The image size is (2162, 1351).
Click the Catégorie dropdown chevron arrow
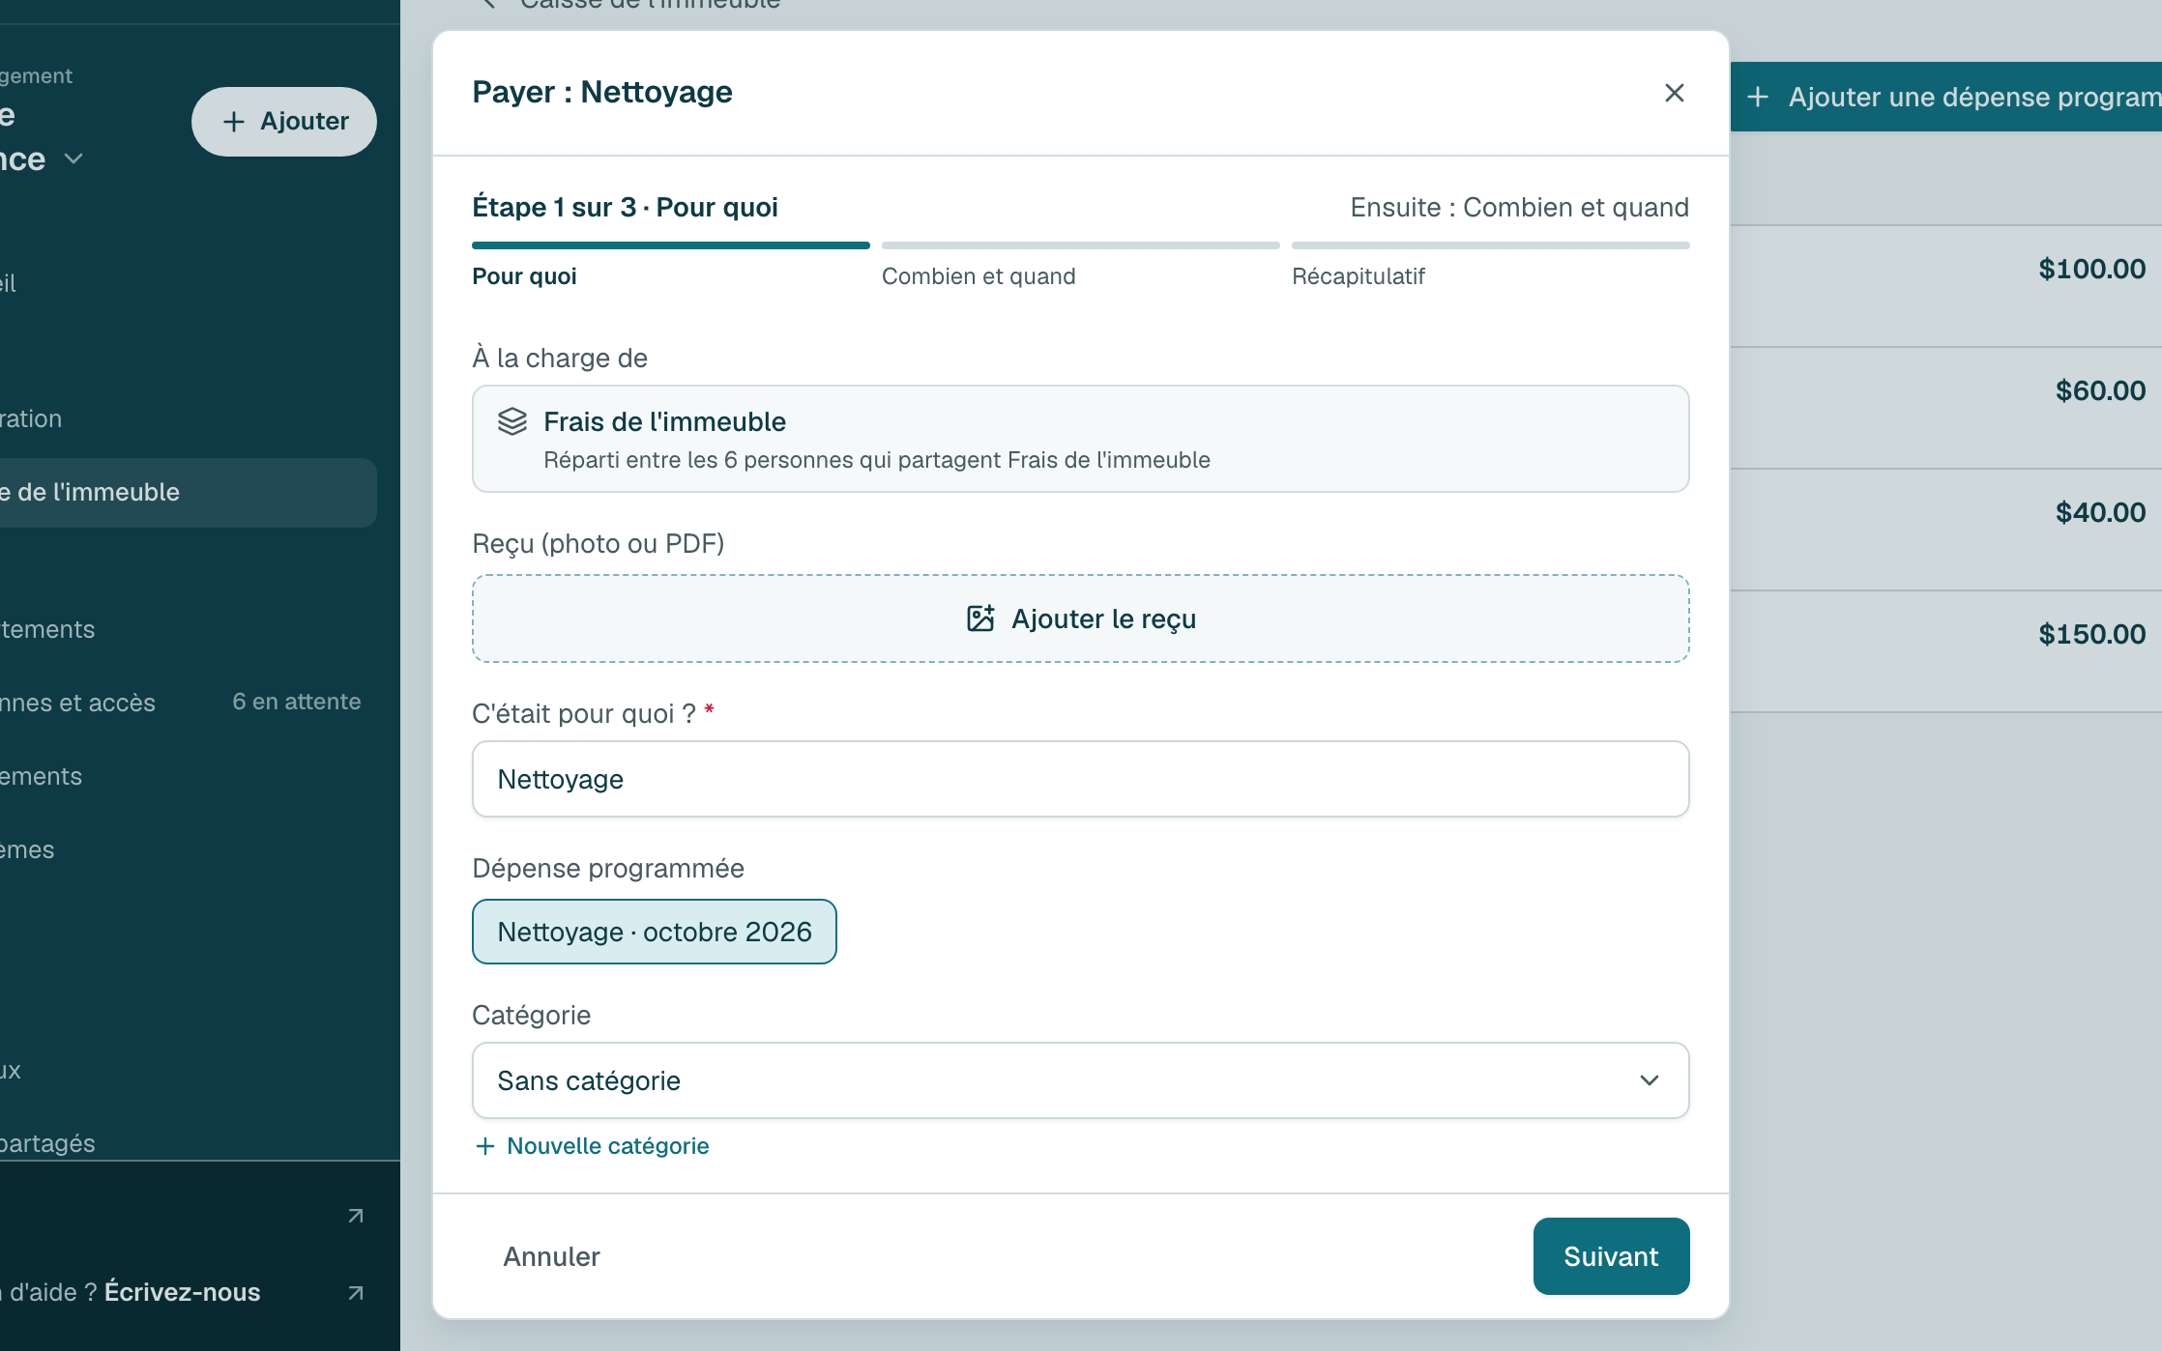tap(1650, 1080)
